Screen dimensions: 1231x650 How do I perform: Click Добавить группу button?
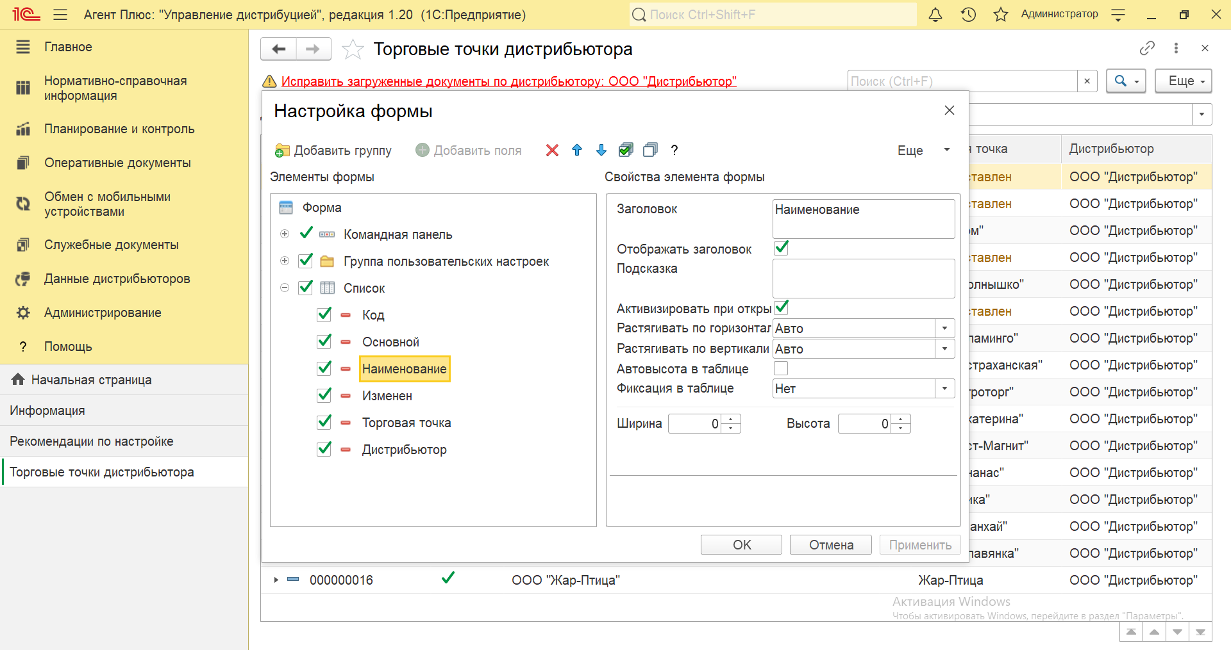coord(333,150)
